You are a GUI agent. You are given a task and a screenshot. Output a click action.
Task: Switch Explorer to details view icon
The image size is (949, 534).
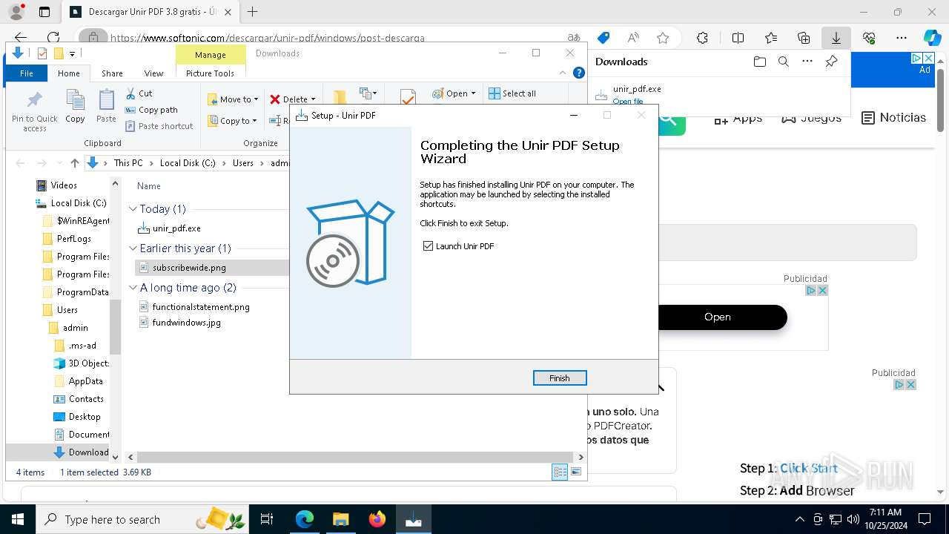pyautogui.click(x=560, y=472)
